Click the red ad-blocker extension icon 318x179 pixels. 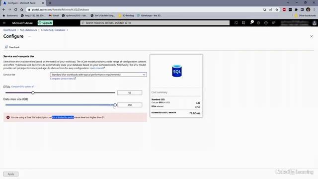284,9
